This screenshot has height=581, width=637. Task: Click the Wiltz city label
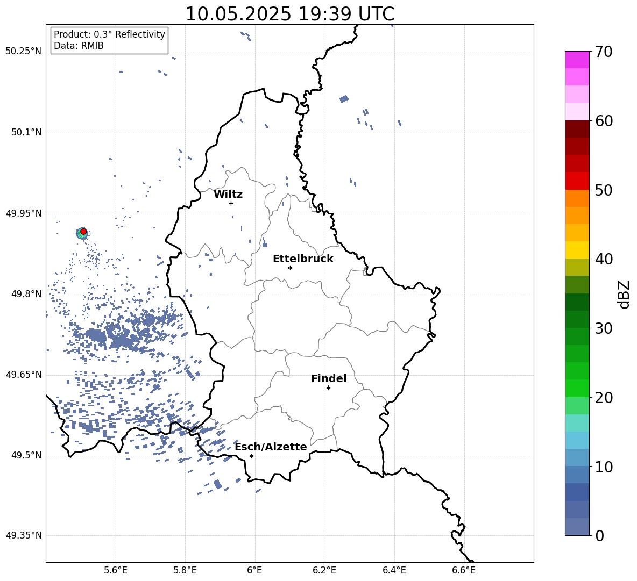click(x=228, y=195)
